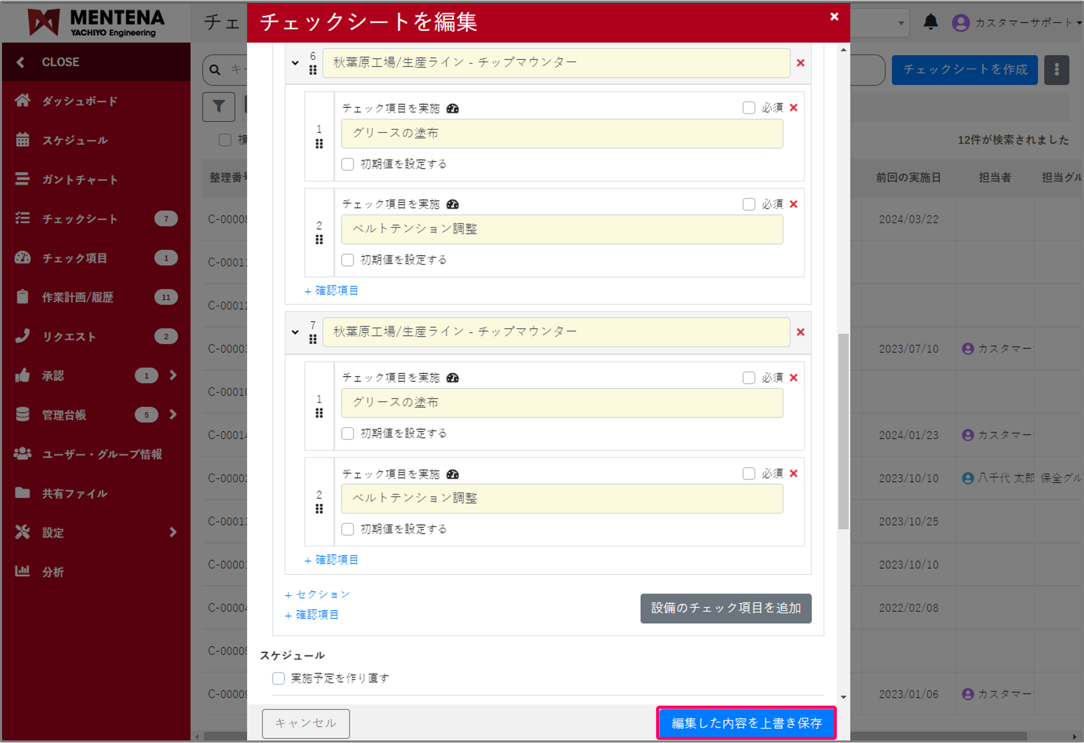Check 初期値を設定する under ベルトテンション調整
This screenshot has width=1084, height=743.
[348, 259]
